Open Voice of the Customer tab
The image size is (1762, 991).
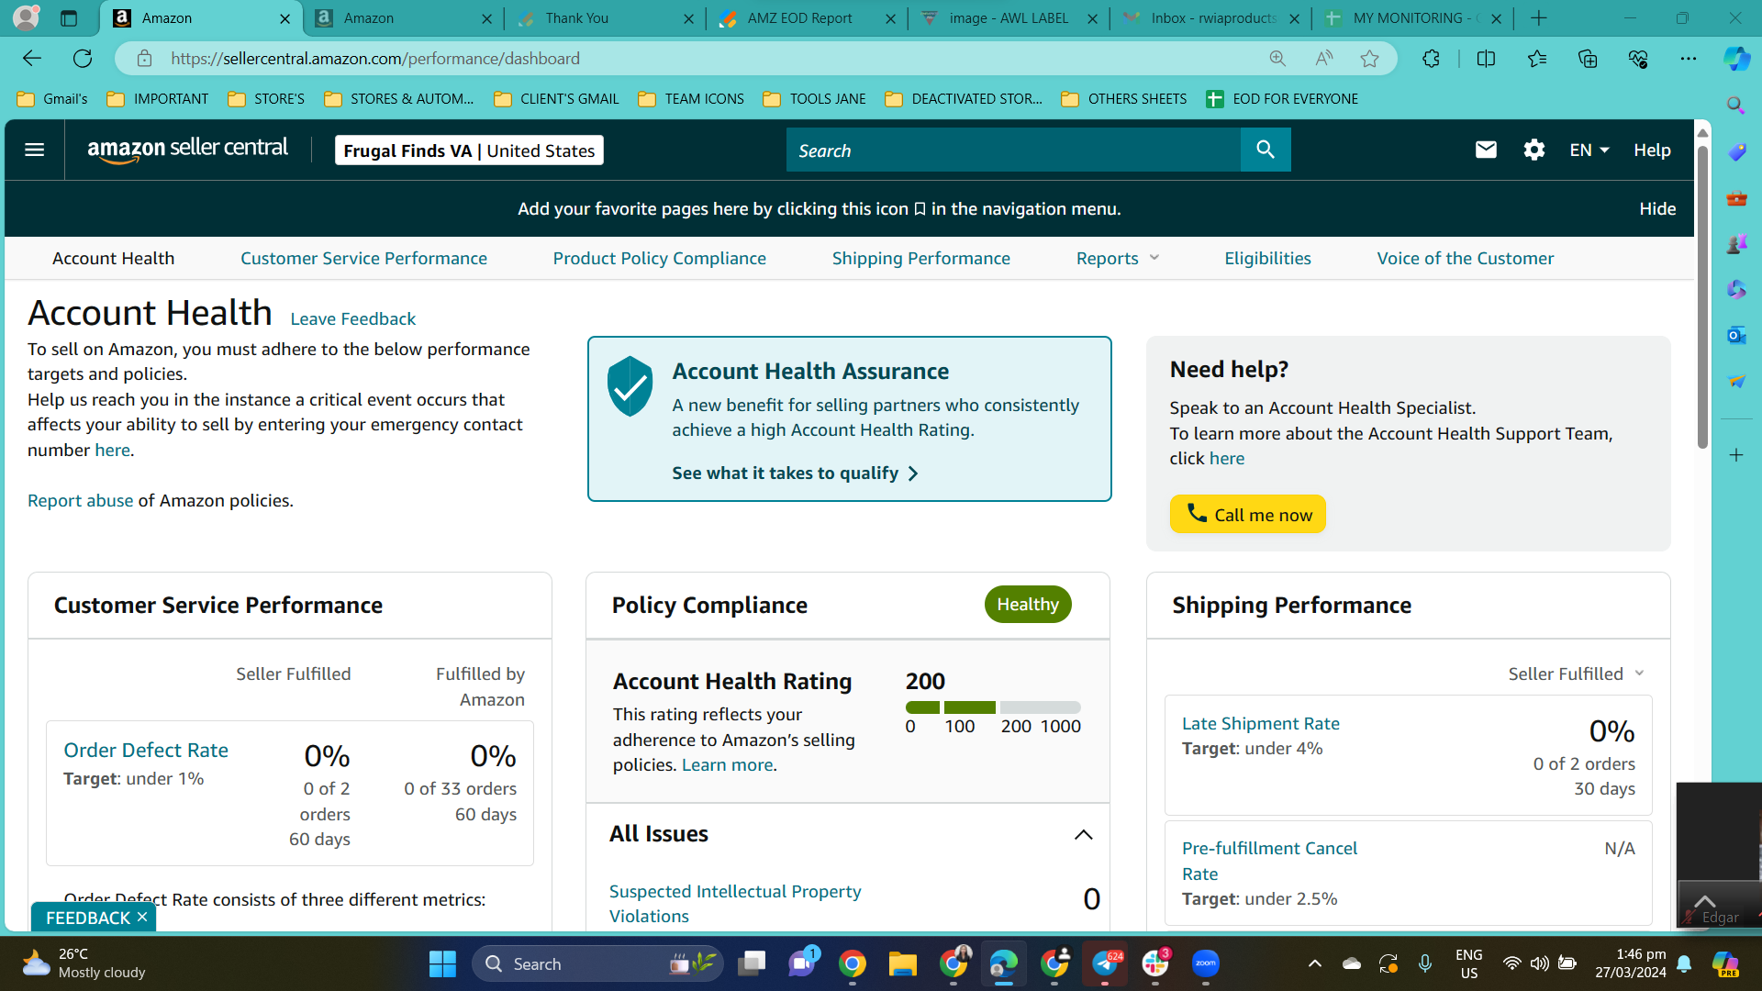[1465, 259]
